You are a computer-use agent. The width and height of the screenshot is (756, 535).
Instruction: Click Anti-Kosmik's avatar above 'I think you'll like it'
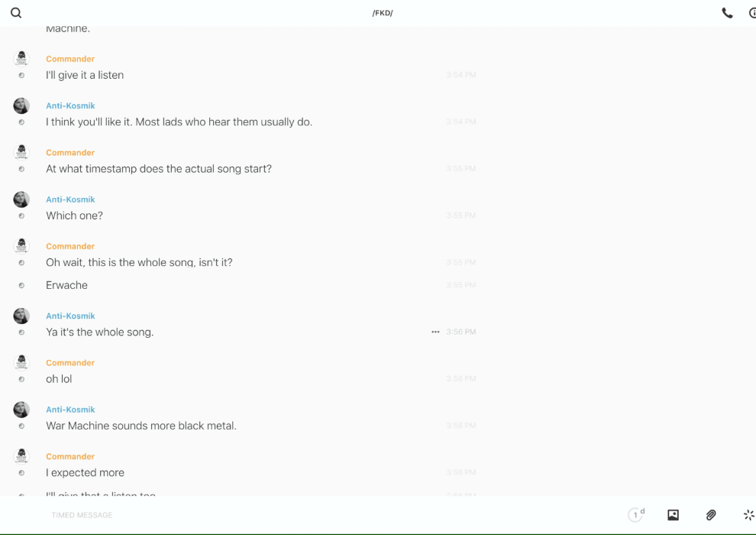[x=21, y=105]
